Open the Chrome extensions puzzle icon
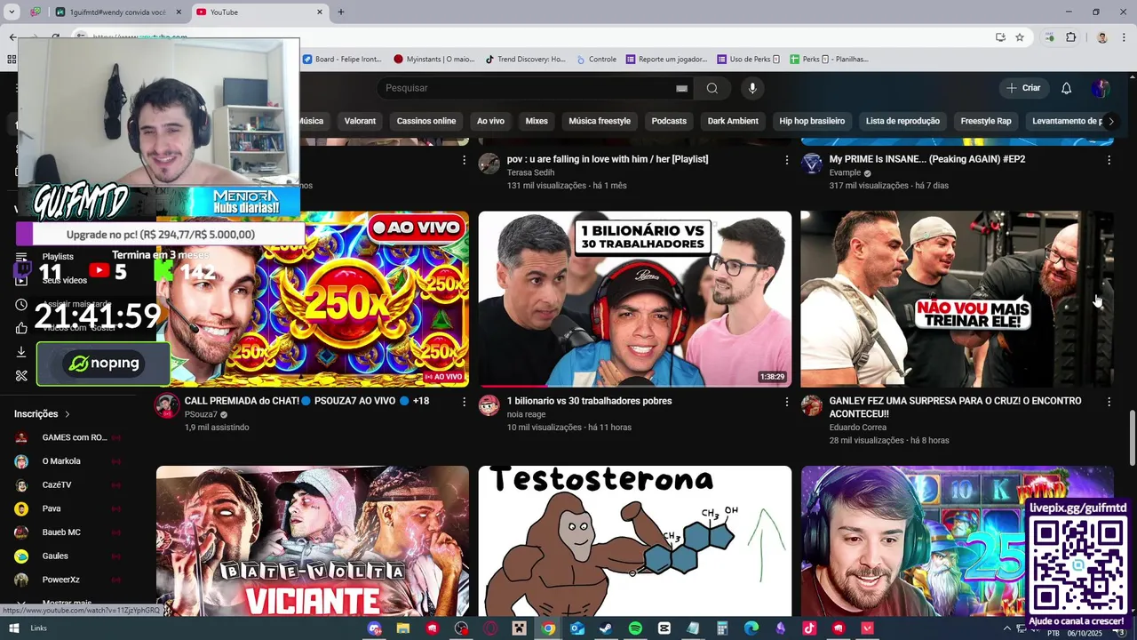 click(x=1070, y=37)
